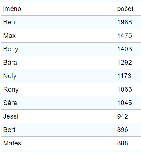Click the count 1063
The image size is (141, 152).
point(125,89)
